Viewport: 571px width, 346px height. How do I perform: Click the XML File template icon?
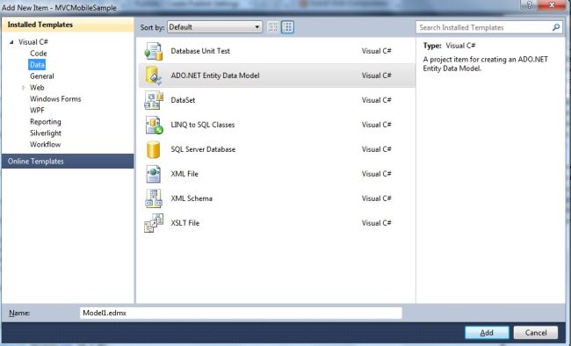pyautogui.click(x=154, y=174)
